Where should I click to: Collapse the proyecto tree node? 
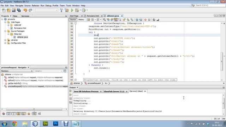point(2,19)
